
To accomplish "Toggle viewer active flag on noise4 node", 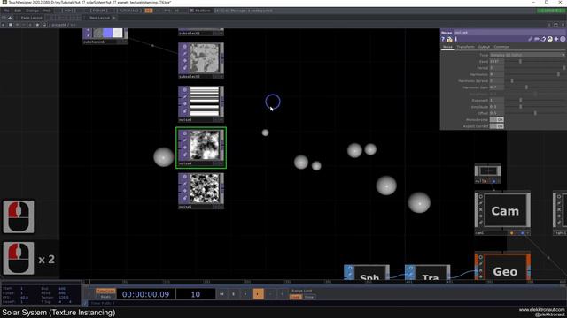I will tap(184, 133).
